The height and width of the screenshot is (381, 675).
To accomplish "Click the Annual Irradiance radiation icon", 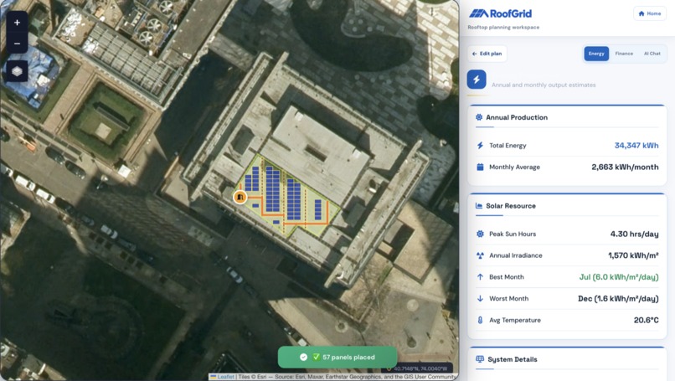I will [480, 255].
